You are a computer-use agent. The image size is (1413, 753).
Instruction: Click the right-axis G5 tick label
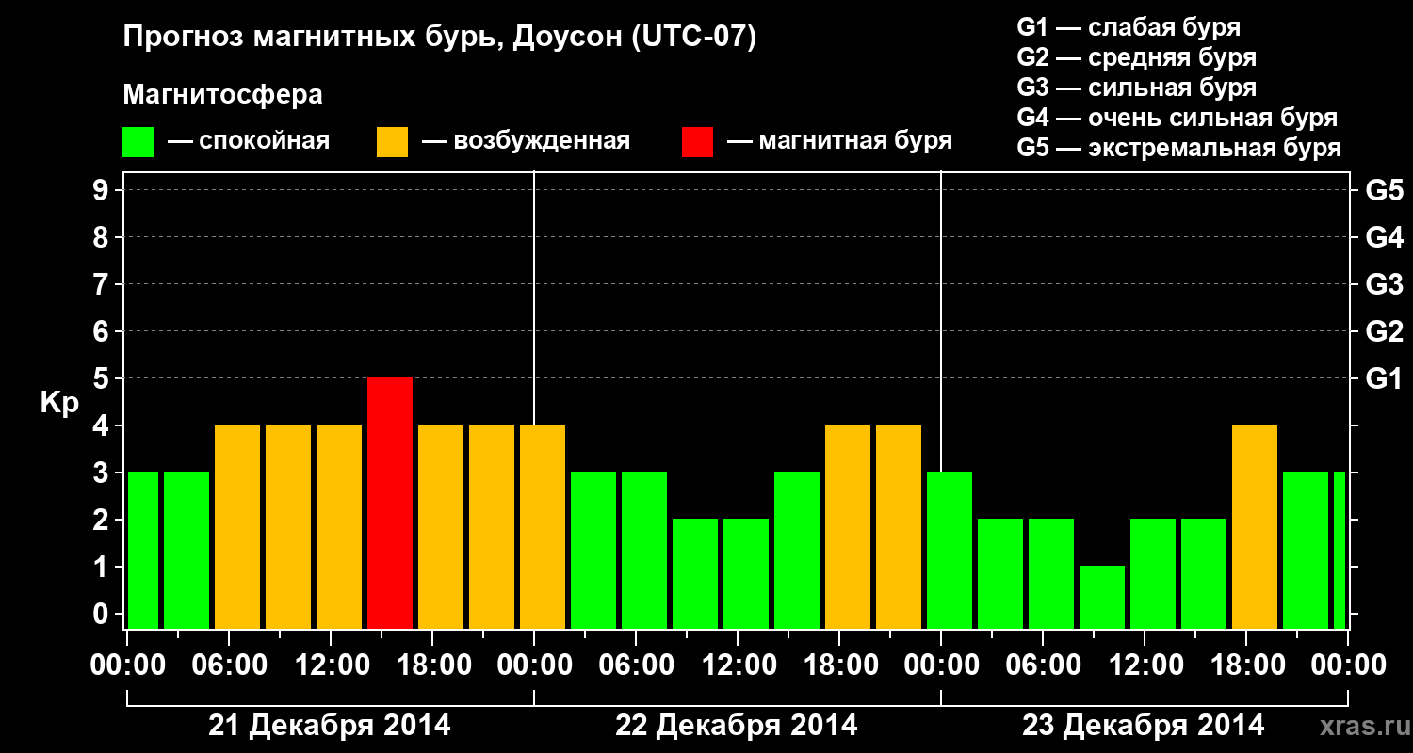click(x=1385, y=190)
